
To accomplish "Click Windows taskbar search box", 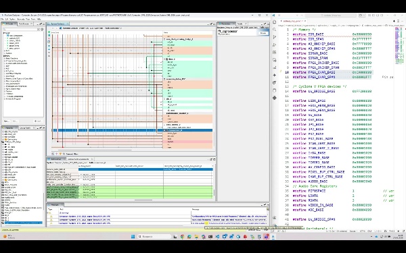I will (x=154, y=237).
